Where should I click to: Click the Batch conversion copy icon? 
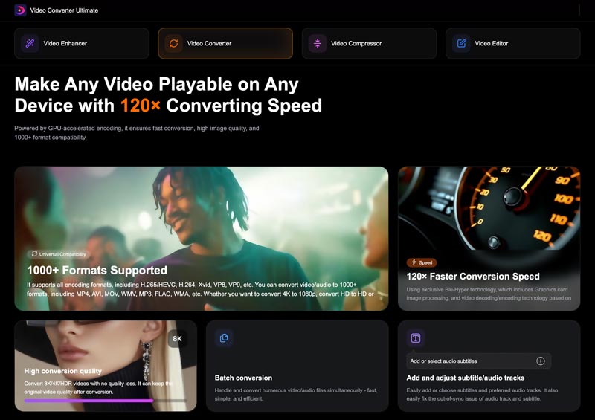[x=224, y=337]
